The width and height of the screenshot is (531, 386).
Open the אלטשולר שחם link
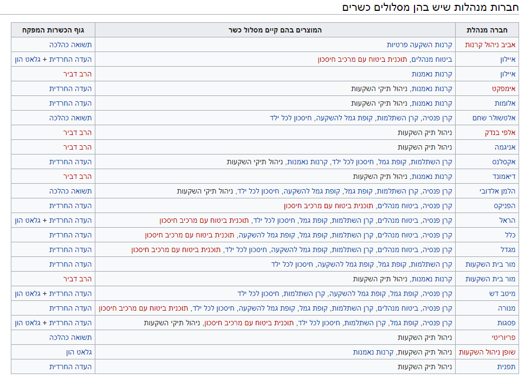tap(494, 118)
